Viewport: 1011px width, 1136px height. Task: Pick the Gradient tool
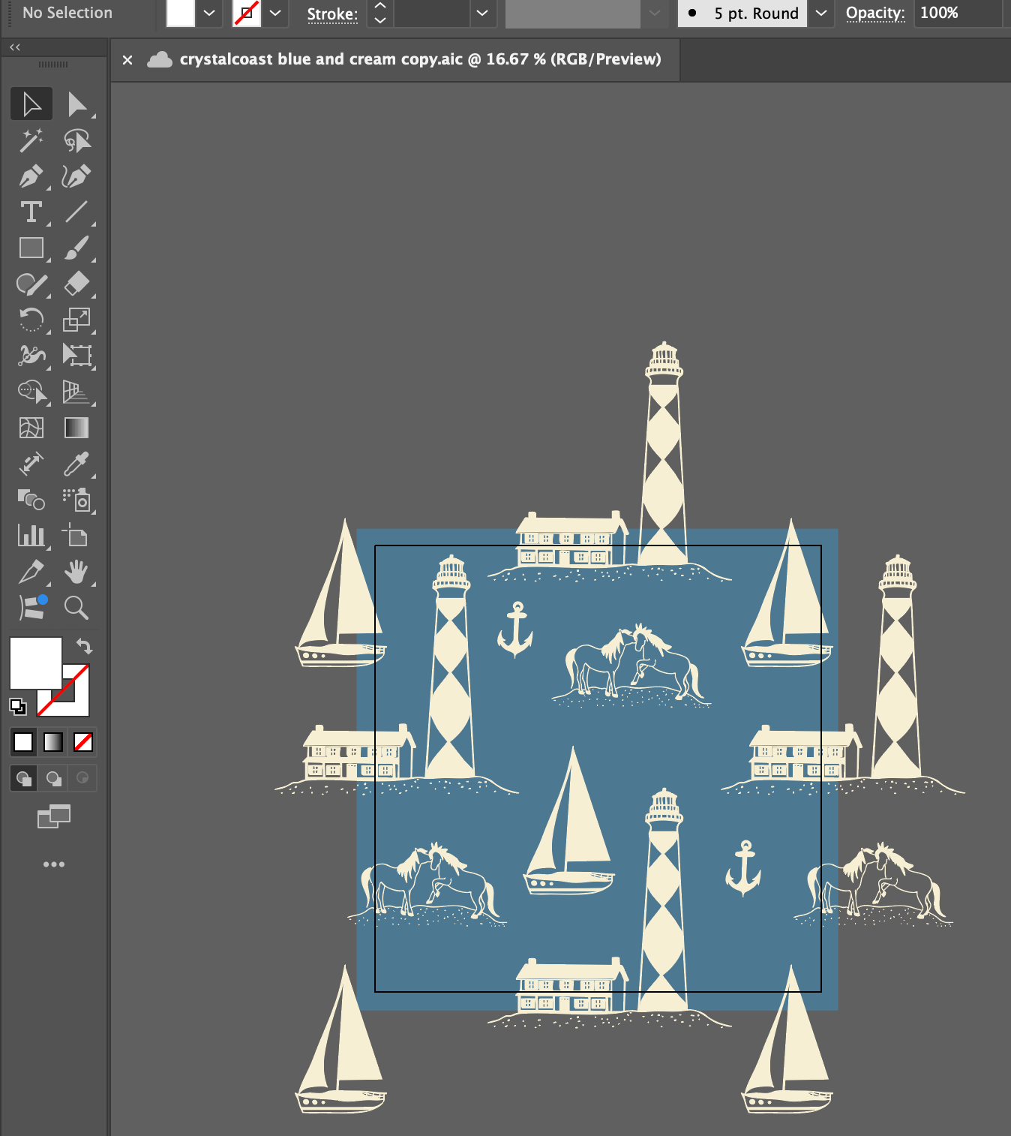pyautogui.click(x=76, y=428)
